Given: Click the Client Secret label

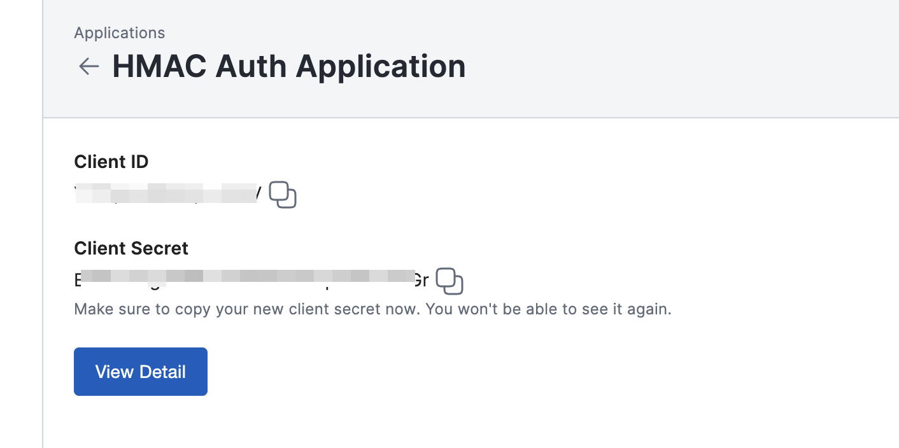Looking at the screenshot, I should (131, 248).
